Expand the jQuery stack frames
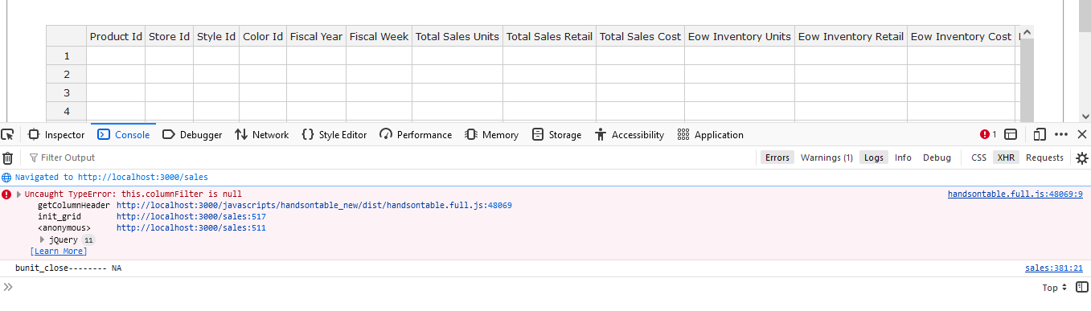The width and height of the screenshot is (1091, 311). tap(43, 239)
